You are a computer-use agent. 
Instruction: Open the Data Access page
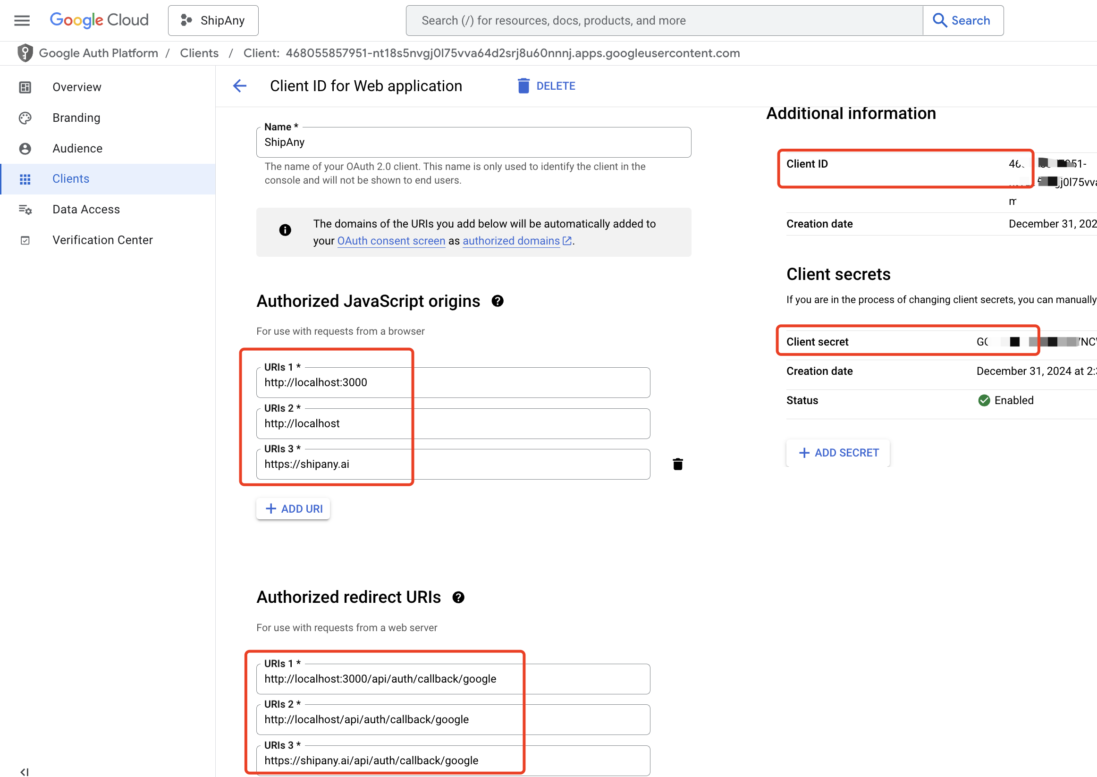click(x=86, y=210)
